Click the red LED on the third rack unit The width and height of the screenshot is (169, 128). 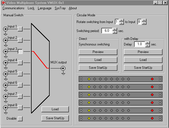pos(152,95)
